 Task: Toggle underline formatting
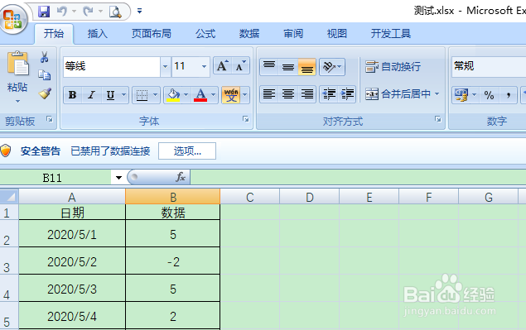tap(110, 95)
